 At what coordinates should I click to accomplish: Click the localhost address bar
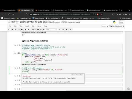tap(62, 14)
